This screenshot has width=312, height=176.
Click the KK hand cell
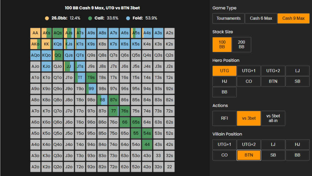click(x=47, y=44)
